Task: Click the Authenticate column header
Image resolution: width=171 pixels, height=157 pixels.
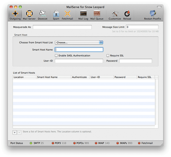Action: point(80,77)
